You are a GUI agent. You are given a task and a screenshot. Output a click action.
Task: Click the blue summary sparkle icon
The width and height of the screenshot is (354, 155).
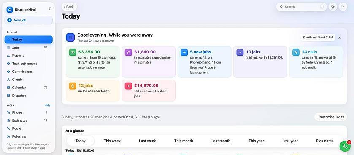point(70,37)
